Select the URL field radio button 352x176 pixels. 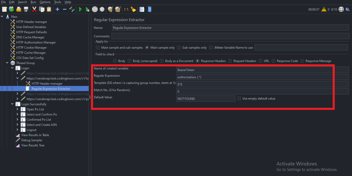pyautogui.click(x=261, y=61)
